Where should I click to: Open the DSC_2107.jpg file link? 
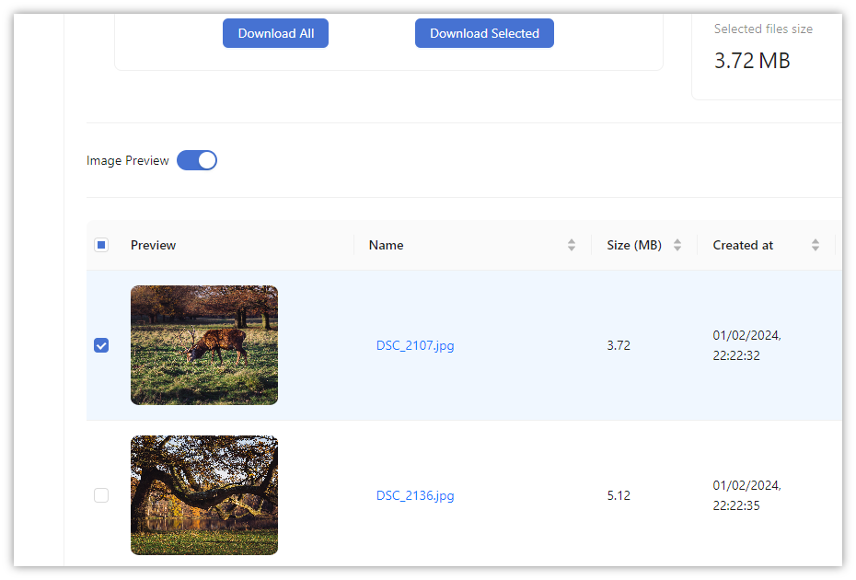coord(415,346)
